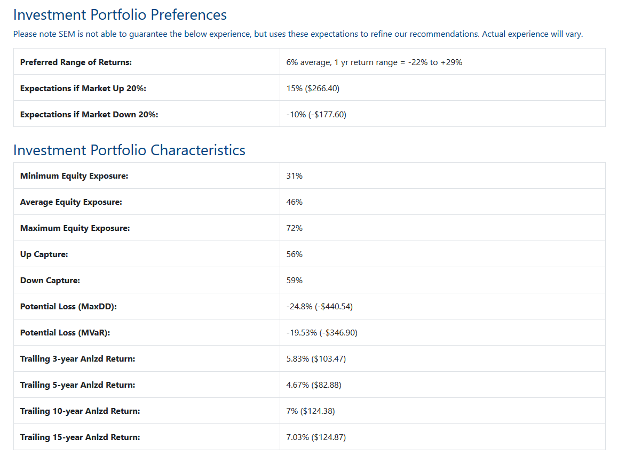Click the Up Capture 56% value
Screen dimensions: 618x456
pyautogui.click(x=295, y=254)
